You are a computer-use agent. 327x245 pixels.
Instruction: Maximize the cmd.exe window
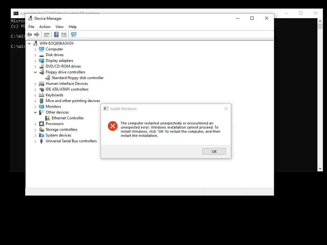pyautogui.click(x=301, y=13)
